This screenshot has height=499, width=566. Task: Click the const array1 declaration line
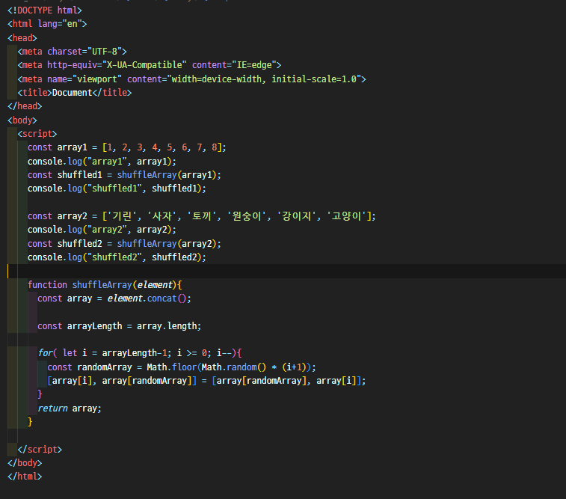(x=127, y=147)
